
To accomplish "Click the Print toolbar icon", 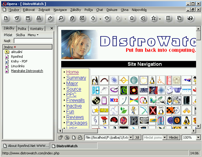I will [x=39, y=18].
